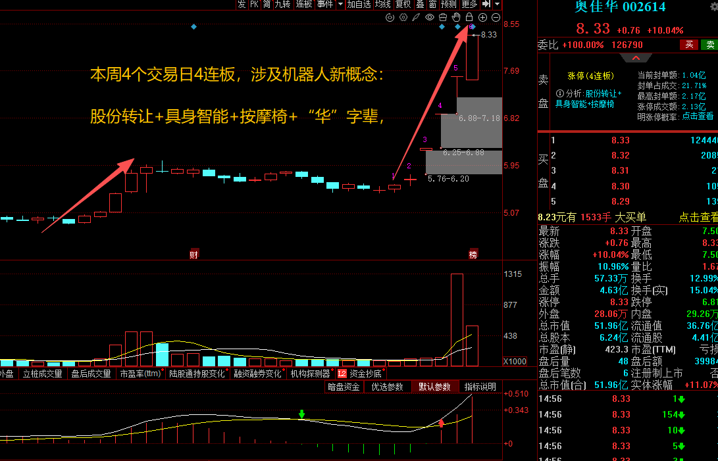Select the 市盈率(ttm) tab

pyautogui.click(x=141, y=374)
